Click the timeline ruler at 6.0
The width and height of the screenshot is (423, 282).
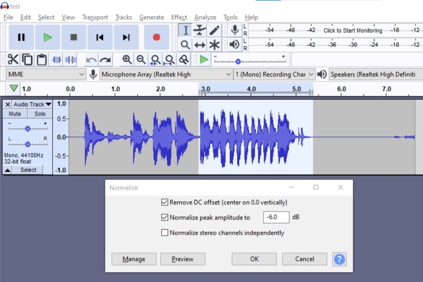[x=341, y=89]
